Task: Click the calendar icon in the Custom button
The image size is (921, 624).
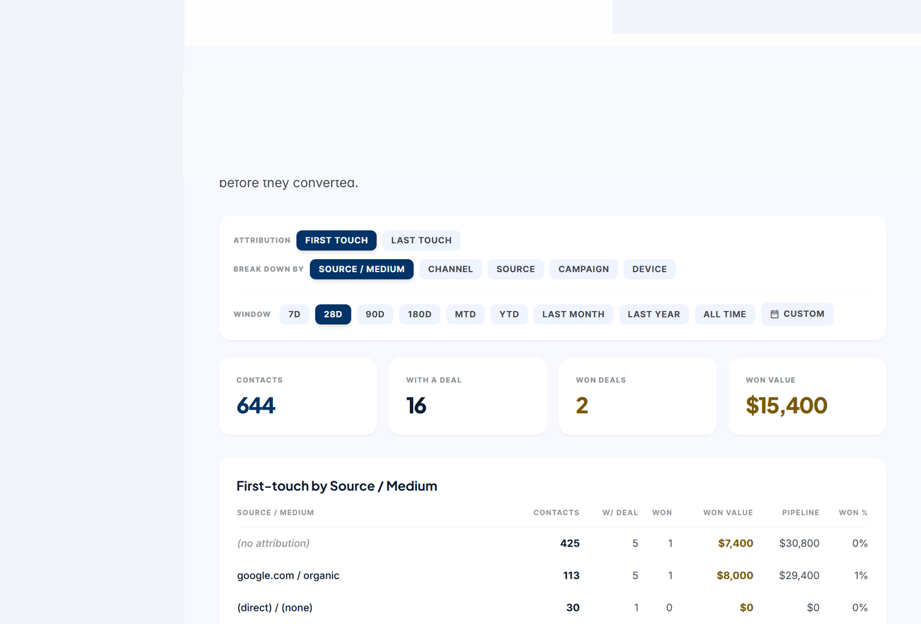Action: (x=774, y=314)
